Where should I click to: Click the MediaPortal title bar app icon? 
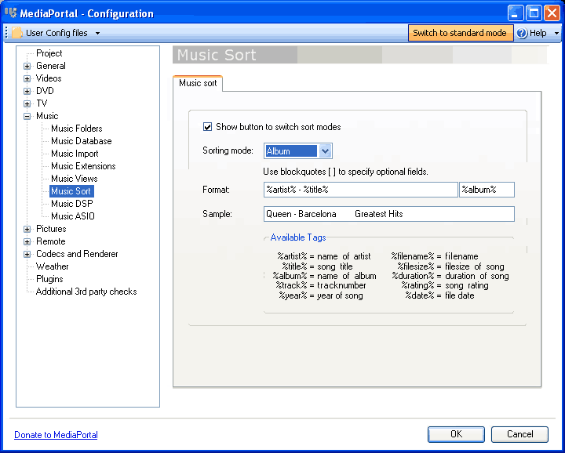coord(11,13)
